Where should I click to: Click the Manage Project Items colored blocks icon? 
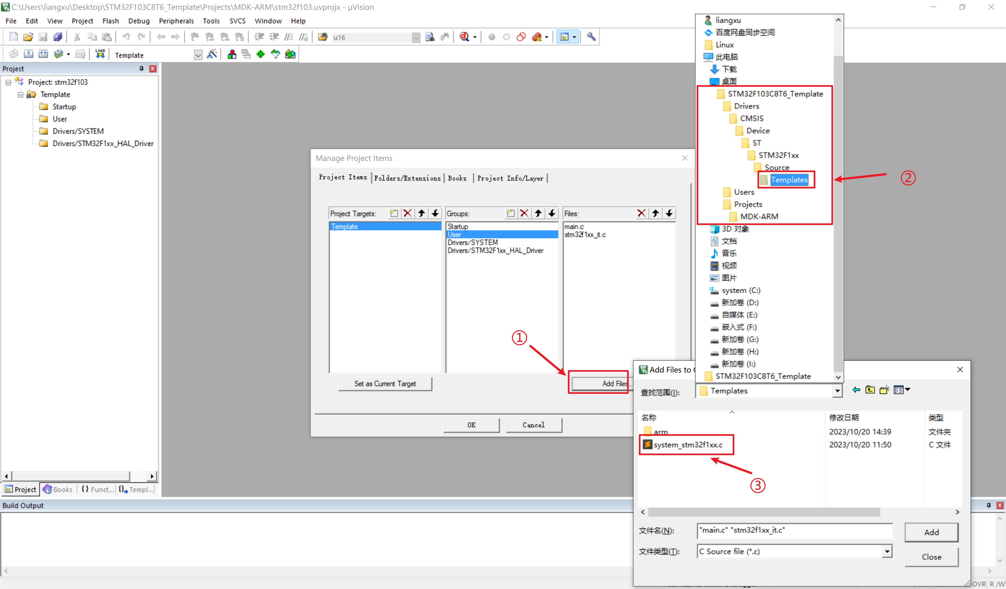pos(232,54)
